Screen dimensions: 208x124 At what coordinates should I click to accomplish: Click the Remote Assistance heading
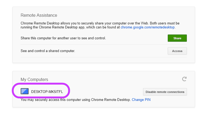(x=39, y=15)
